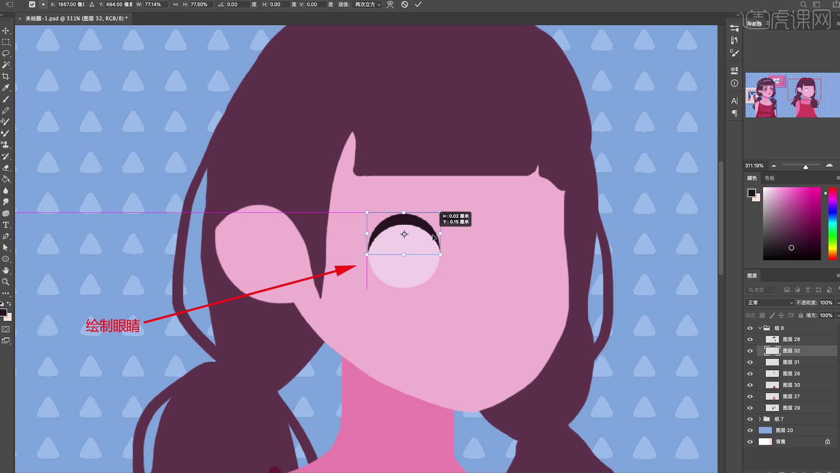Viewport: 840px width, 473px height.
Task: Select the Paint Bucket tool
Action: [x=6, y=179]
